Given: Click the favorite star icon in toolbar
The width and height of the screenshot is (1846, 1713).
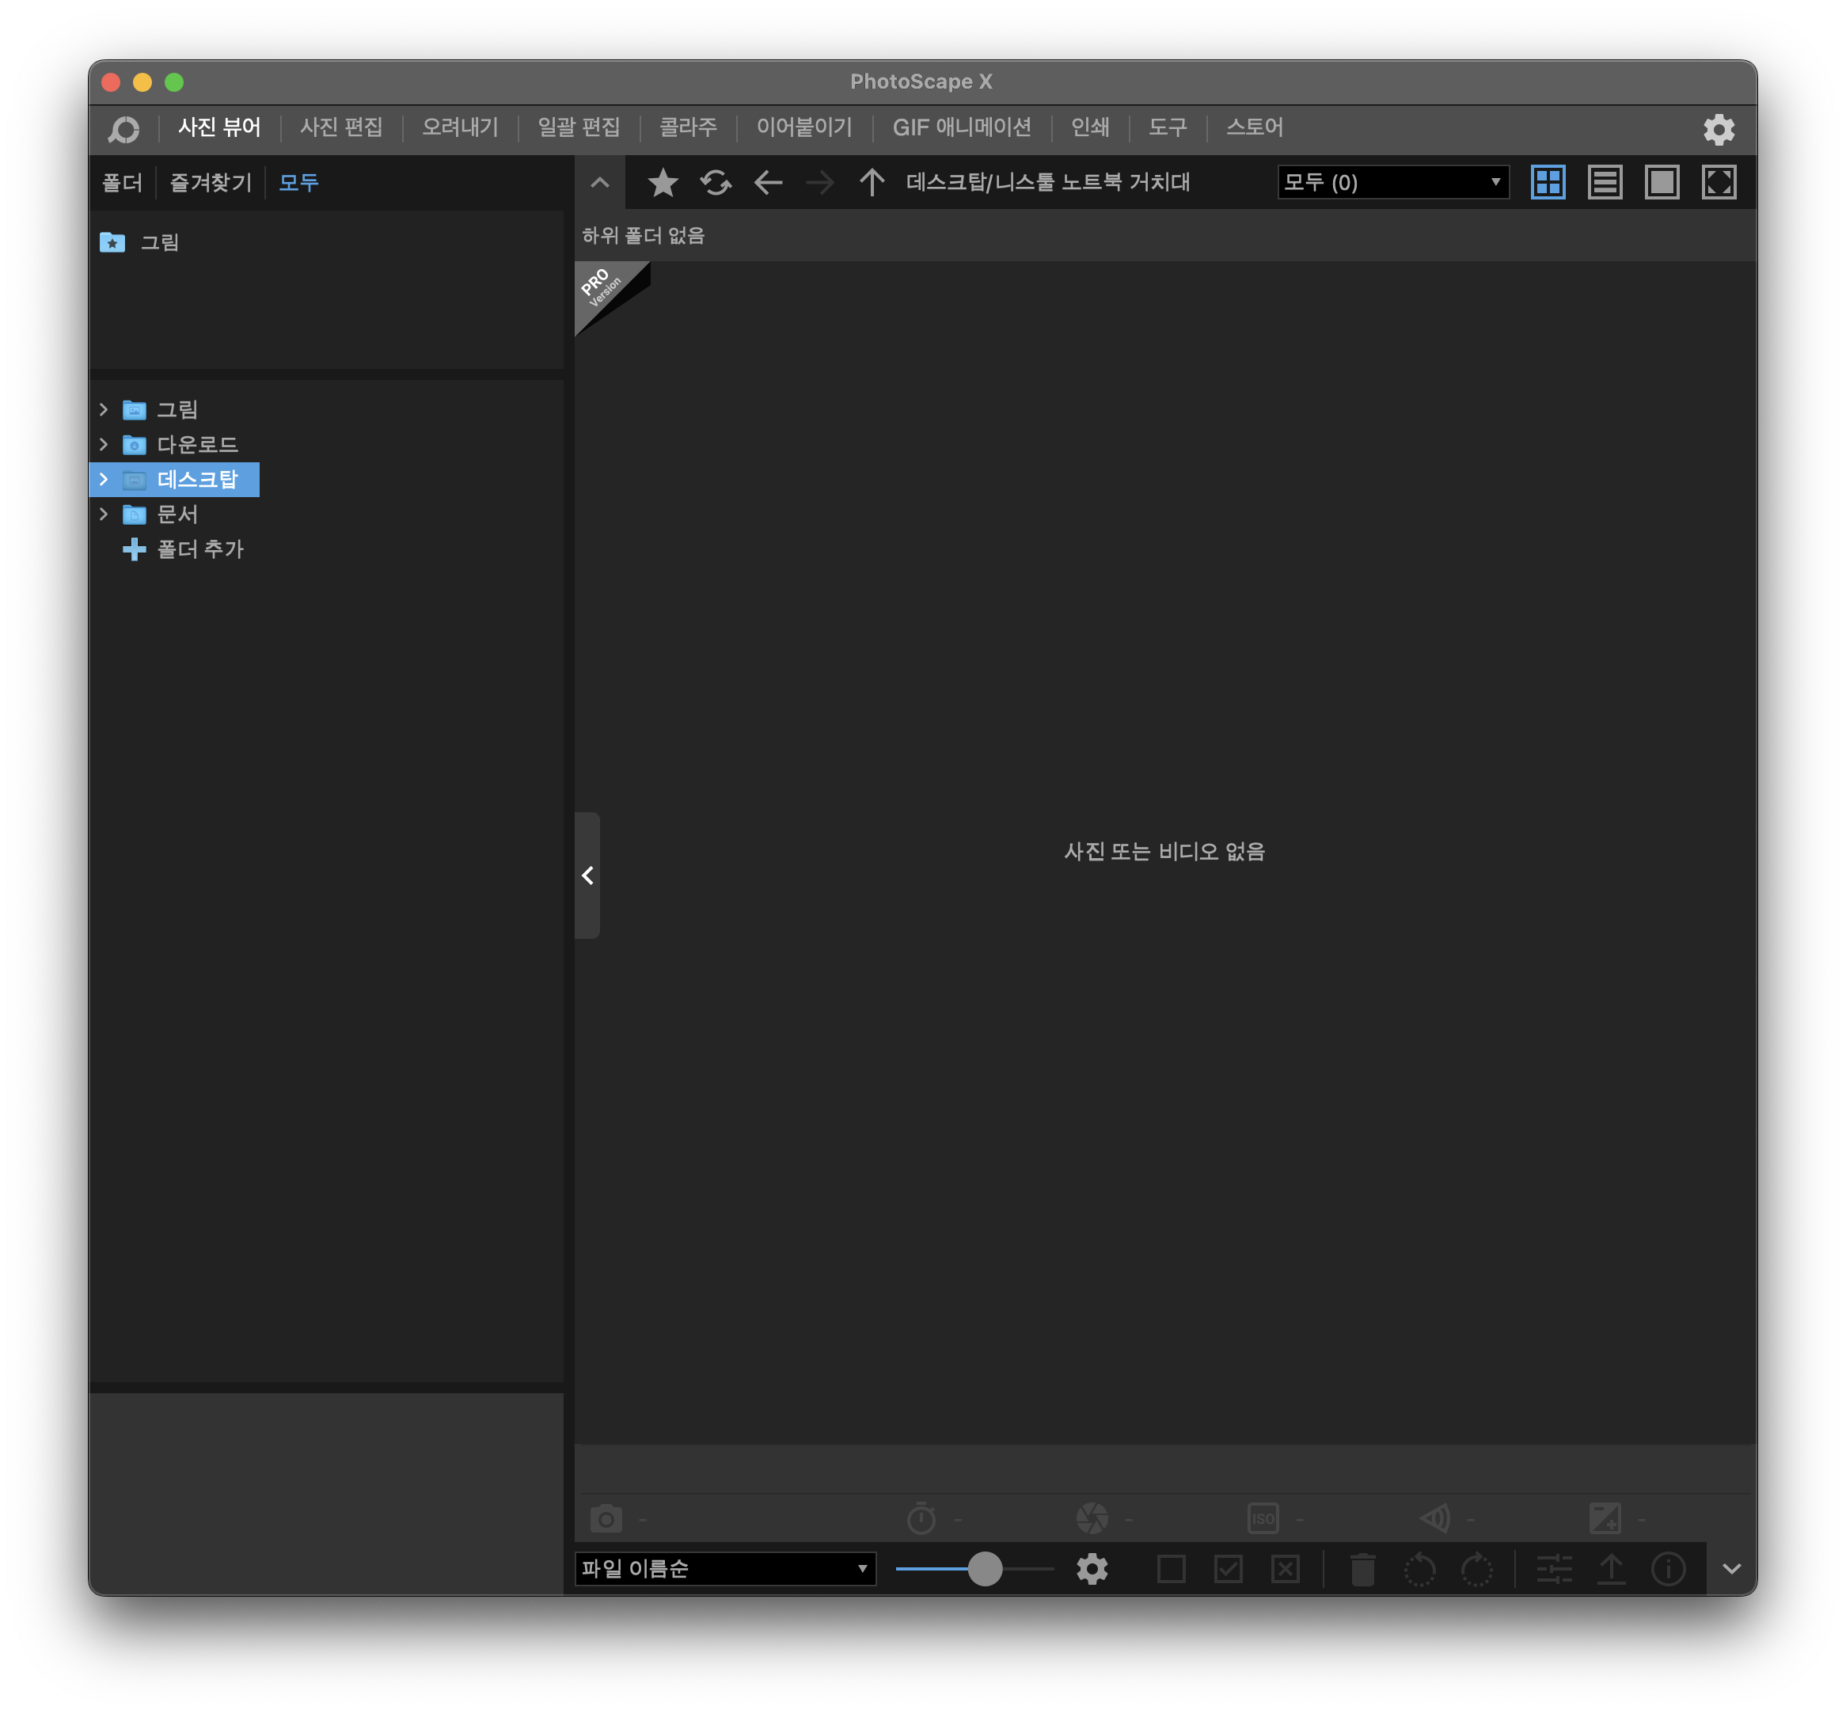Looking at the screenshot, I should (663, 183).
